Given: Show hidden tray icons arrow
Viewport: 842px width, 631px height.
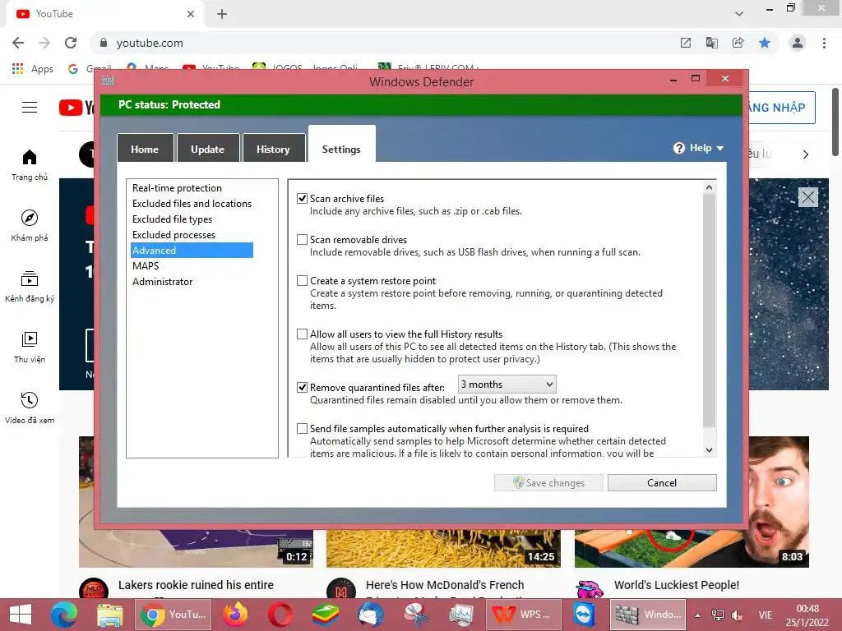Looking at the screenshot, I should pos(697,615).
